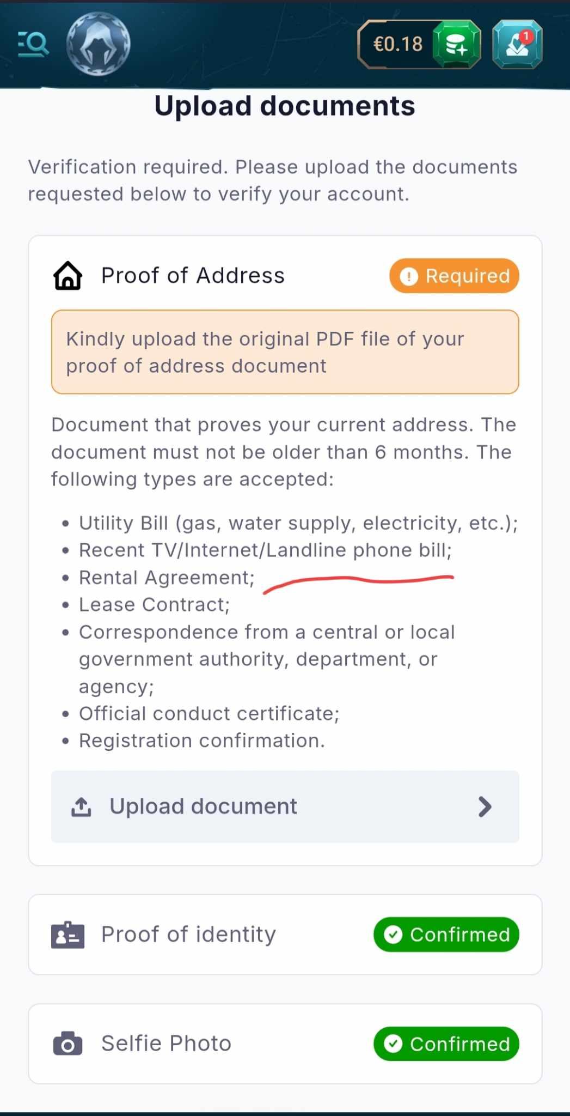Click the Proof of identity Confirmed badge
570x1116 pixels.
(x=446, y=935)
